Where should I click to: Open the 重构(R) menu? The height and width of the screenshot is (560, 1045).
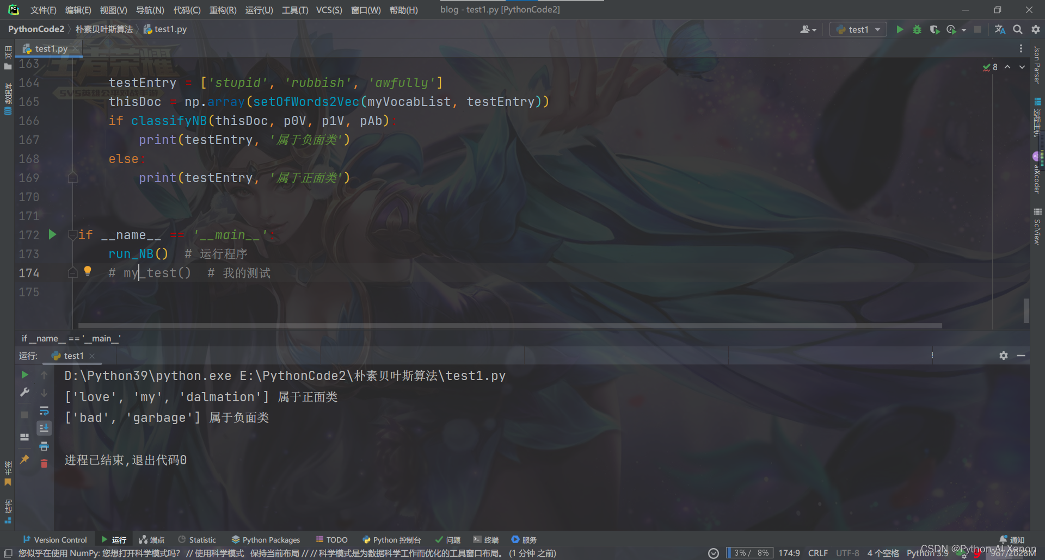(223, 10)
